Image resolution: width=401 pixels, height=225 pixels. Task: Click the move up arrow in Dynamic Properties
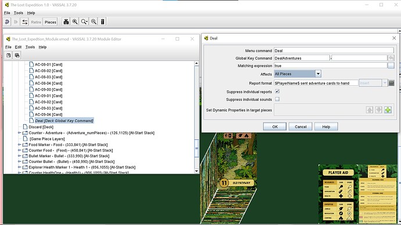pos(370,110)
